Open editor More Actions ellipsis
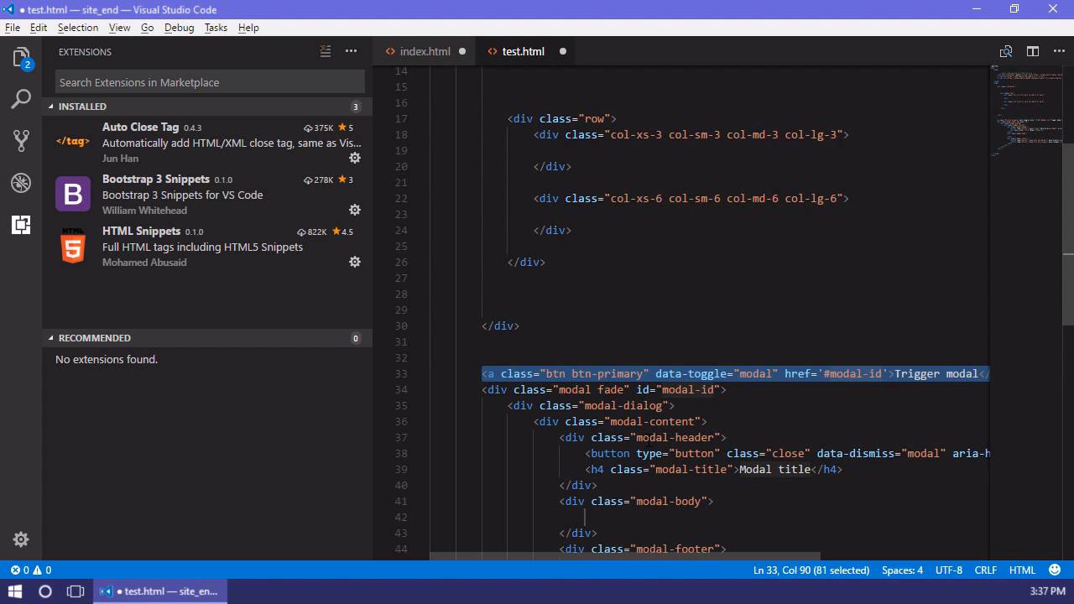 click(x=1058, y=51)
